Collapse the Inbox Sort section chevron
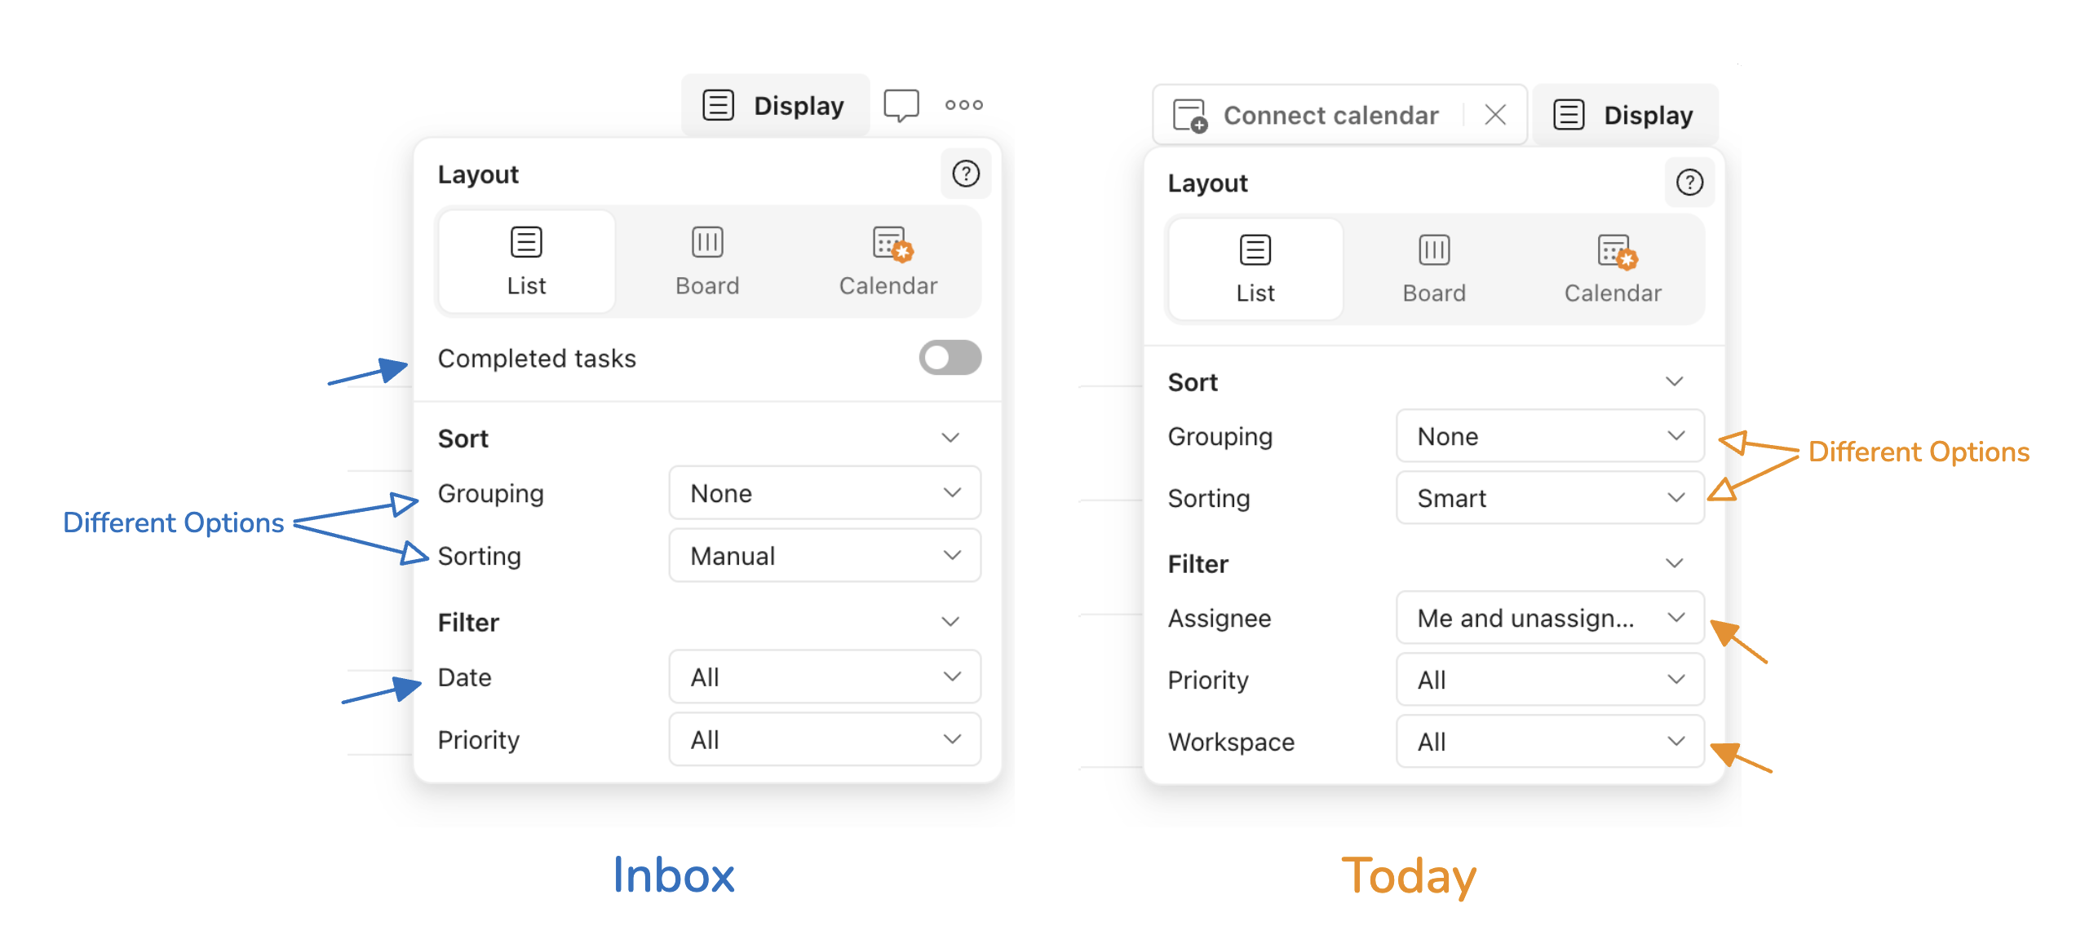 click(950, 439)
